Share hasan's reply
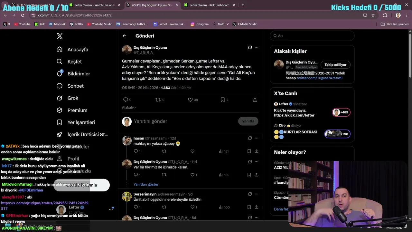Image resolution: width=412 pixels, height=232 pixels. (x=257, y=151)
